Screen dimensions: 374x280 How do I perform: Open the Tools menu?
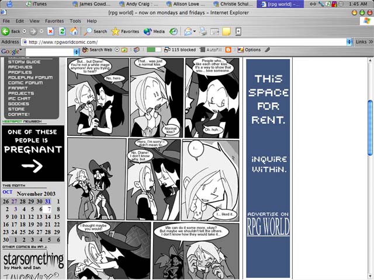coord(75,21)
